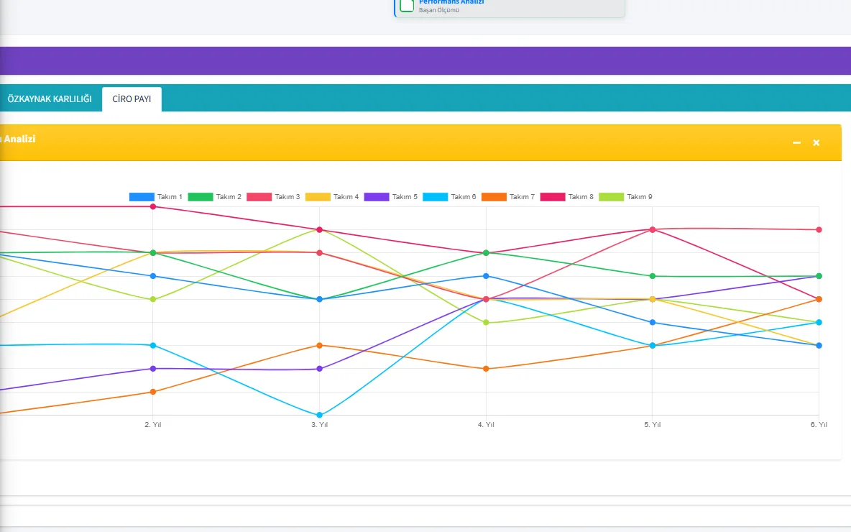Toggle the Takım 1 legend swatch
The width and height of the screenshot is (851, 532).
pos(142,196)
